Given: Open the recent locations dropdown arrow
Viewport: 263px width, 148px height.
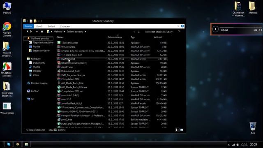Looking at the screenshot, I should (x=37, y=32).
